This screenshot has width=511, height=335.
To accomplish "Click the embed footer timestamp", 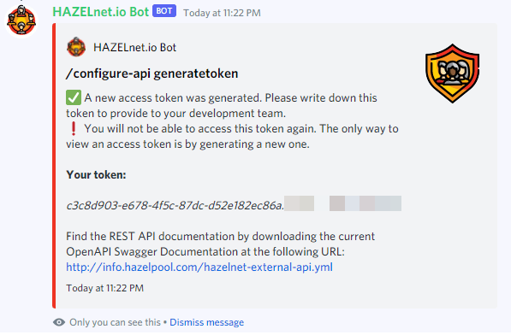I will pyautogui.click(x=105, y=288).
